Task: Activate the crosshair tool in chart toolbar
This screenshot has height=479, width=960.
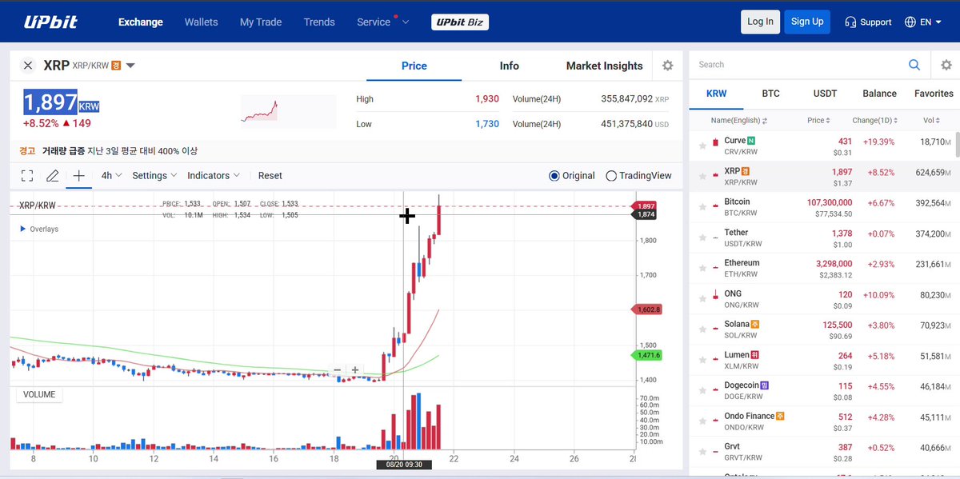Action: [78, 176]
